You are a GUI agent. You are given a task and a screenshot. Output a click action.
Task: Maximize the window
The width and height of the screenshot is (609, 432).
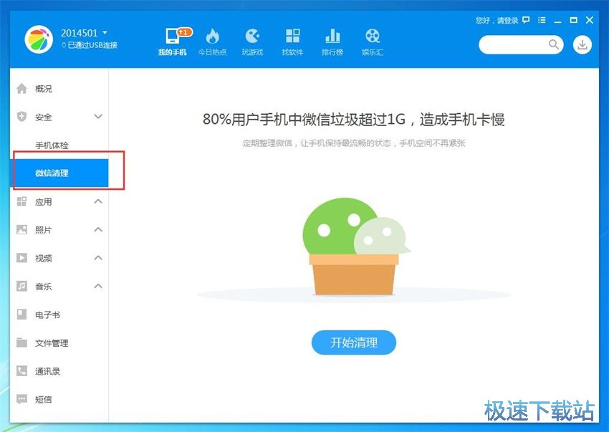(573, 20)
